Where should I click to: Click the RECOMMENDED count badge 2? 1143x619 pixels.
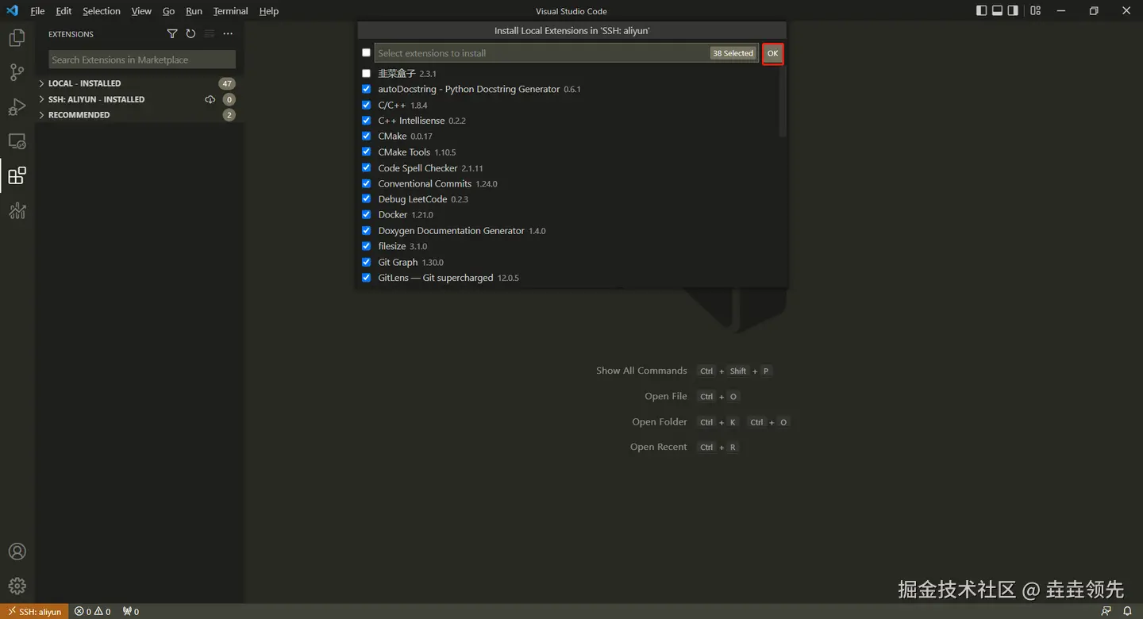click(x=229, y=115)
